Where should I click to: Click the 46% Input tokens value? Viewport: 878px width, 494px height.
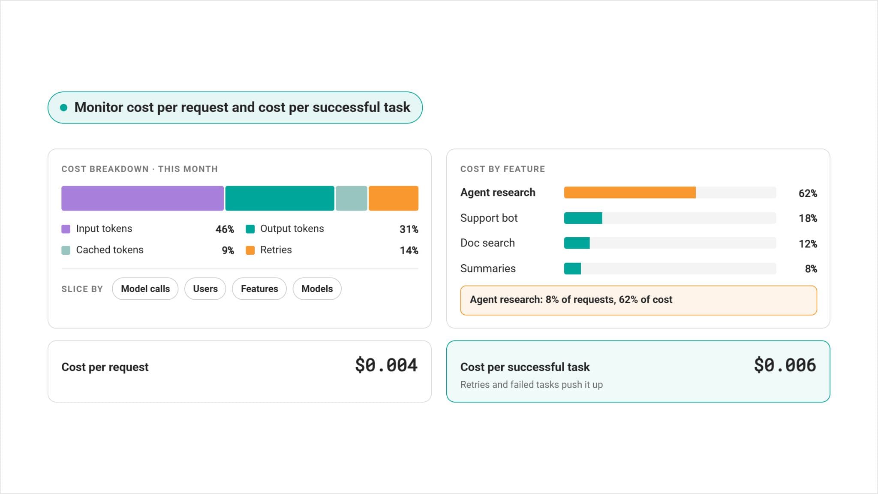(225, 229)
